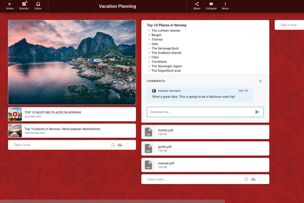The height and width of the screenshot is (203, 304).
Task: Click upload cloud icon in middle note bar
Action: [x=253, y=179]
